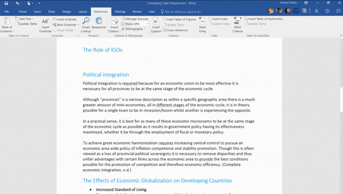The width and height of the screenshot is (343, 194).
Task: Open the Customize Quick Access Toolbar arrow
Action: 39,3
